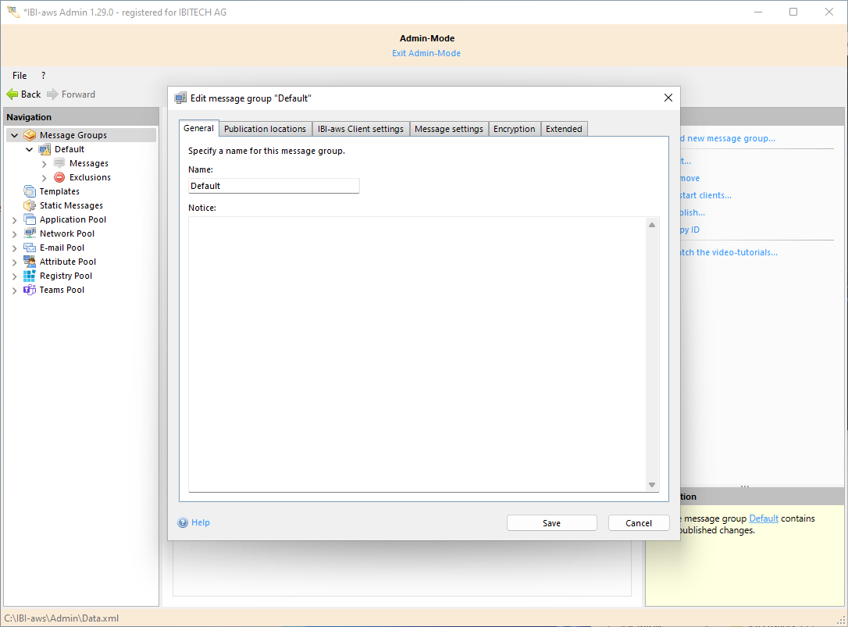Screen dimensions: 848x627
Task: Click the Notice scrollbar down arrow
Action: click(x=652, y=485)
